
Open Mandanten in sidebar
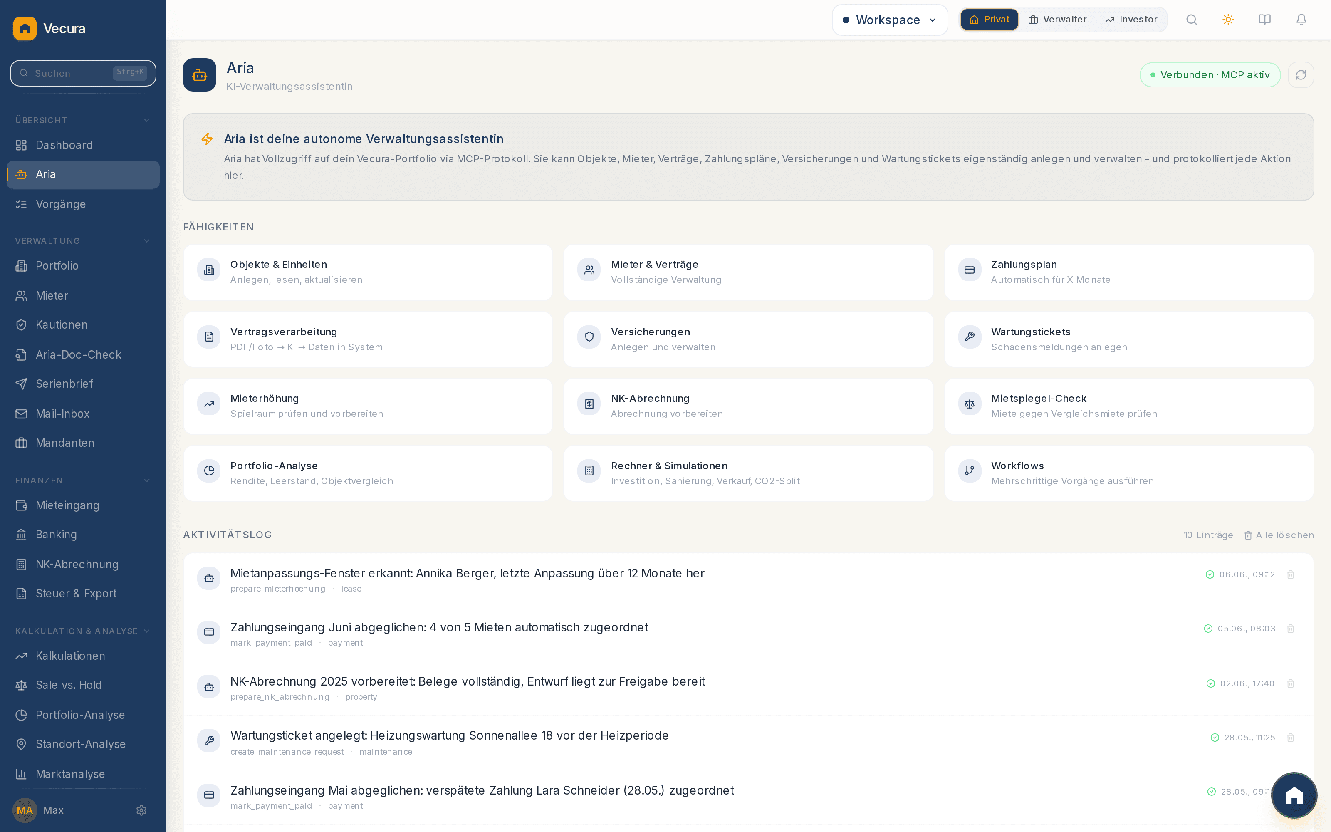[x=83, y=443]
